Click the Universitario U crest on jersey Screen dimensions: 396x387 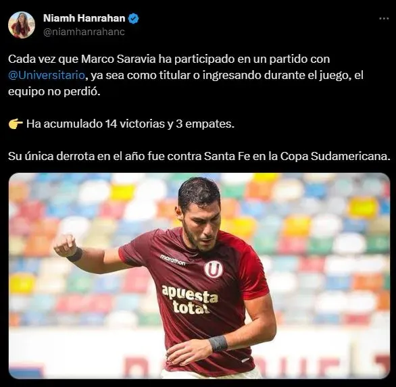click(214, 269)
